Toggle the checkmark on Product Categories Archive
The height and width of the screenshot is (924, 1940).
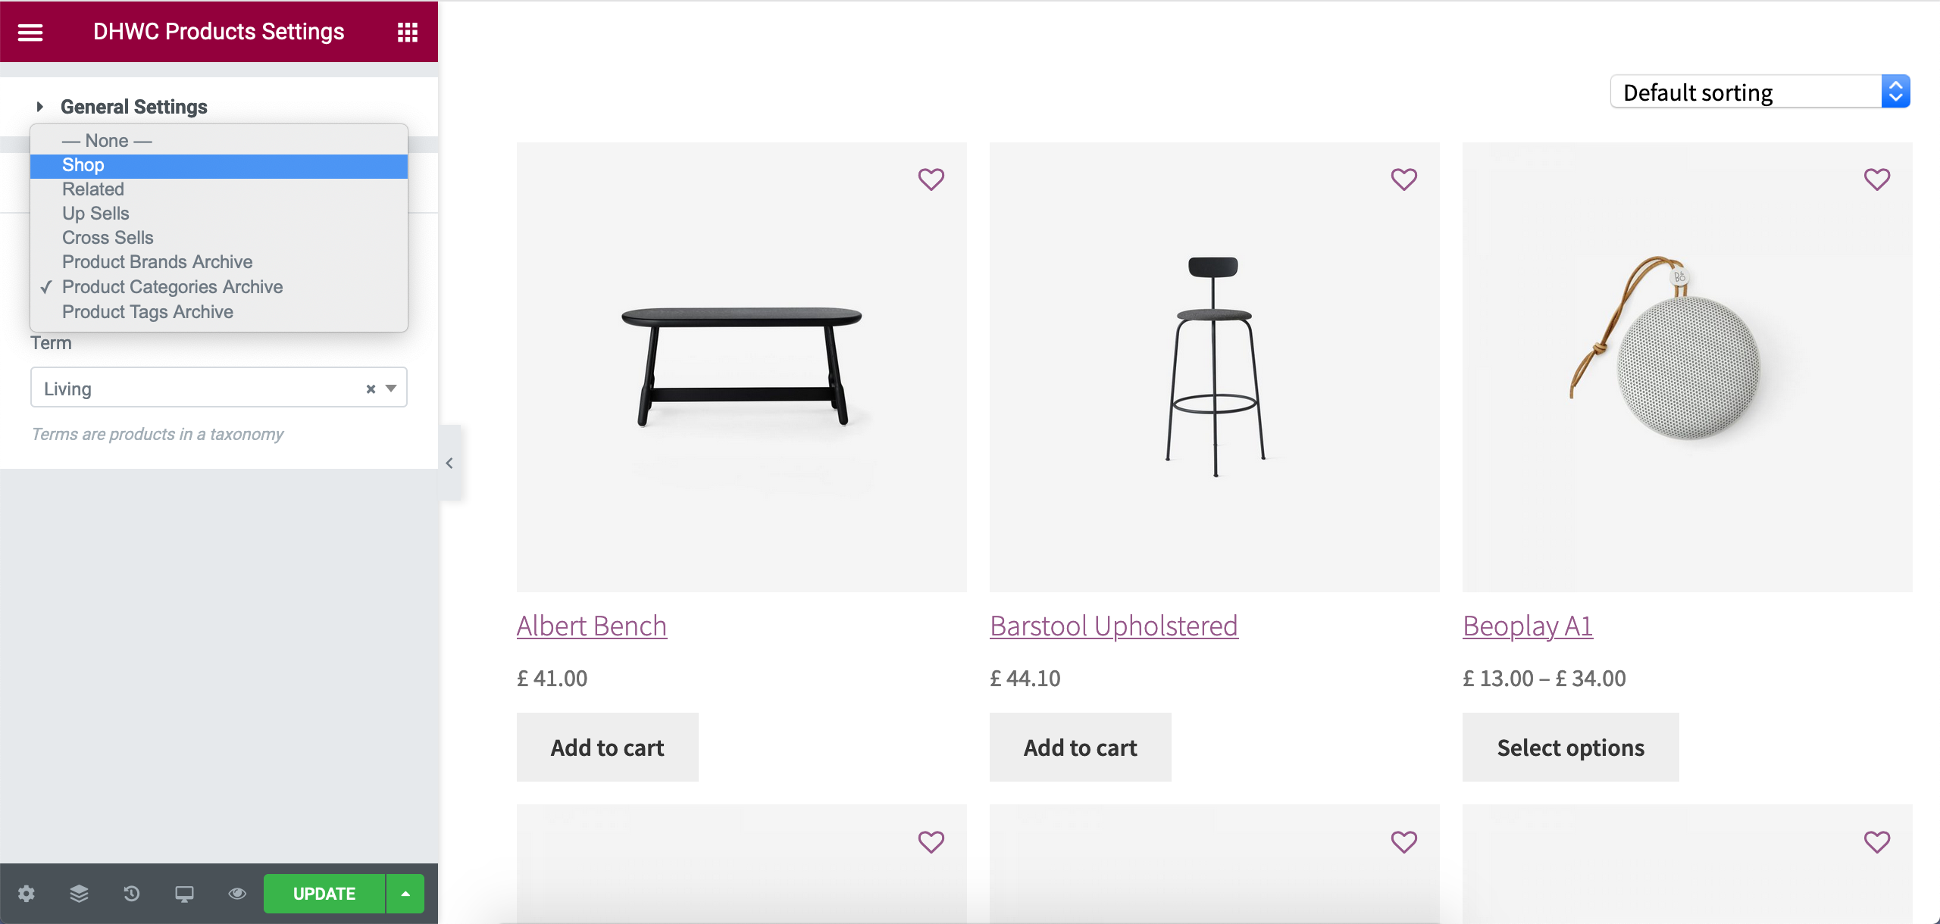(172, 286)
